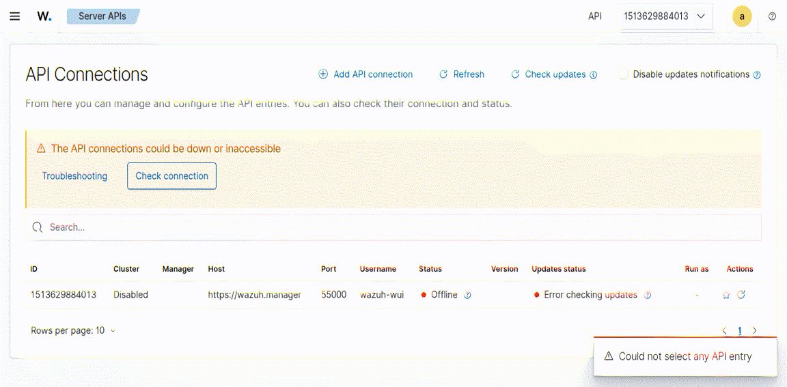The width and height of the screenshot is (787, 387).
Task: Click the Version column header
Action: point(504,269)
